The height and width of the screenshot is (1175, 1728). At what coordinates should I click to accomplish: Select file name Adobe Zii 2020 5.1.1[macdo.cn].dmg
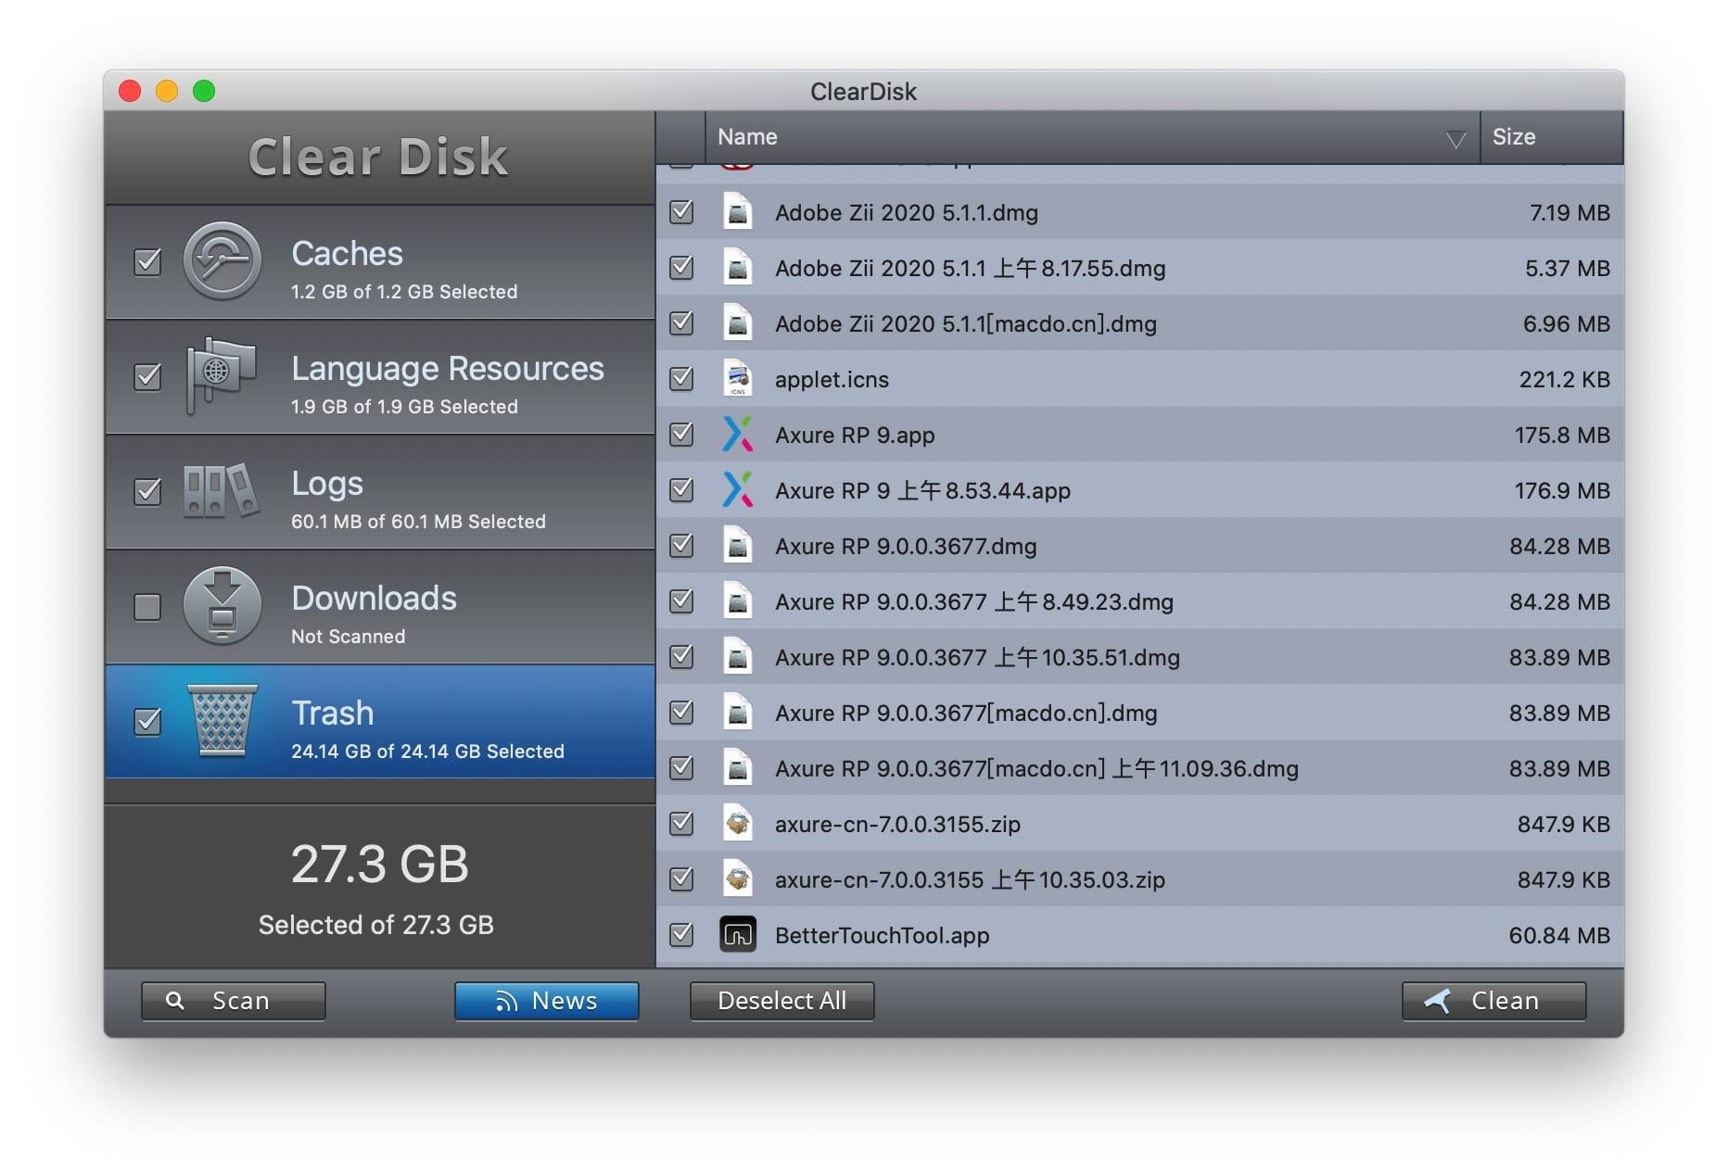pos(966,323)
